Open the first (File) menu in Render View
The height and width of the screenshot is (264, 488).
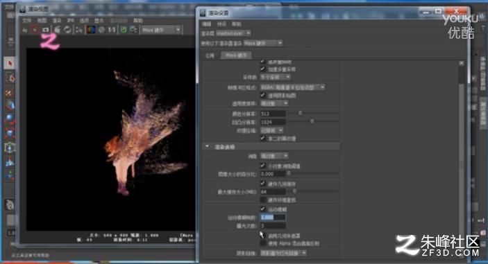click(27, 21)
